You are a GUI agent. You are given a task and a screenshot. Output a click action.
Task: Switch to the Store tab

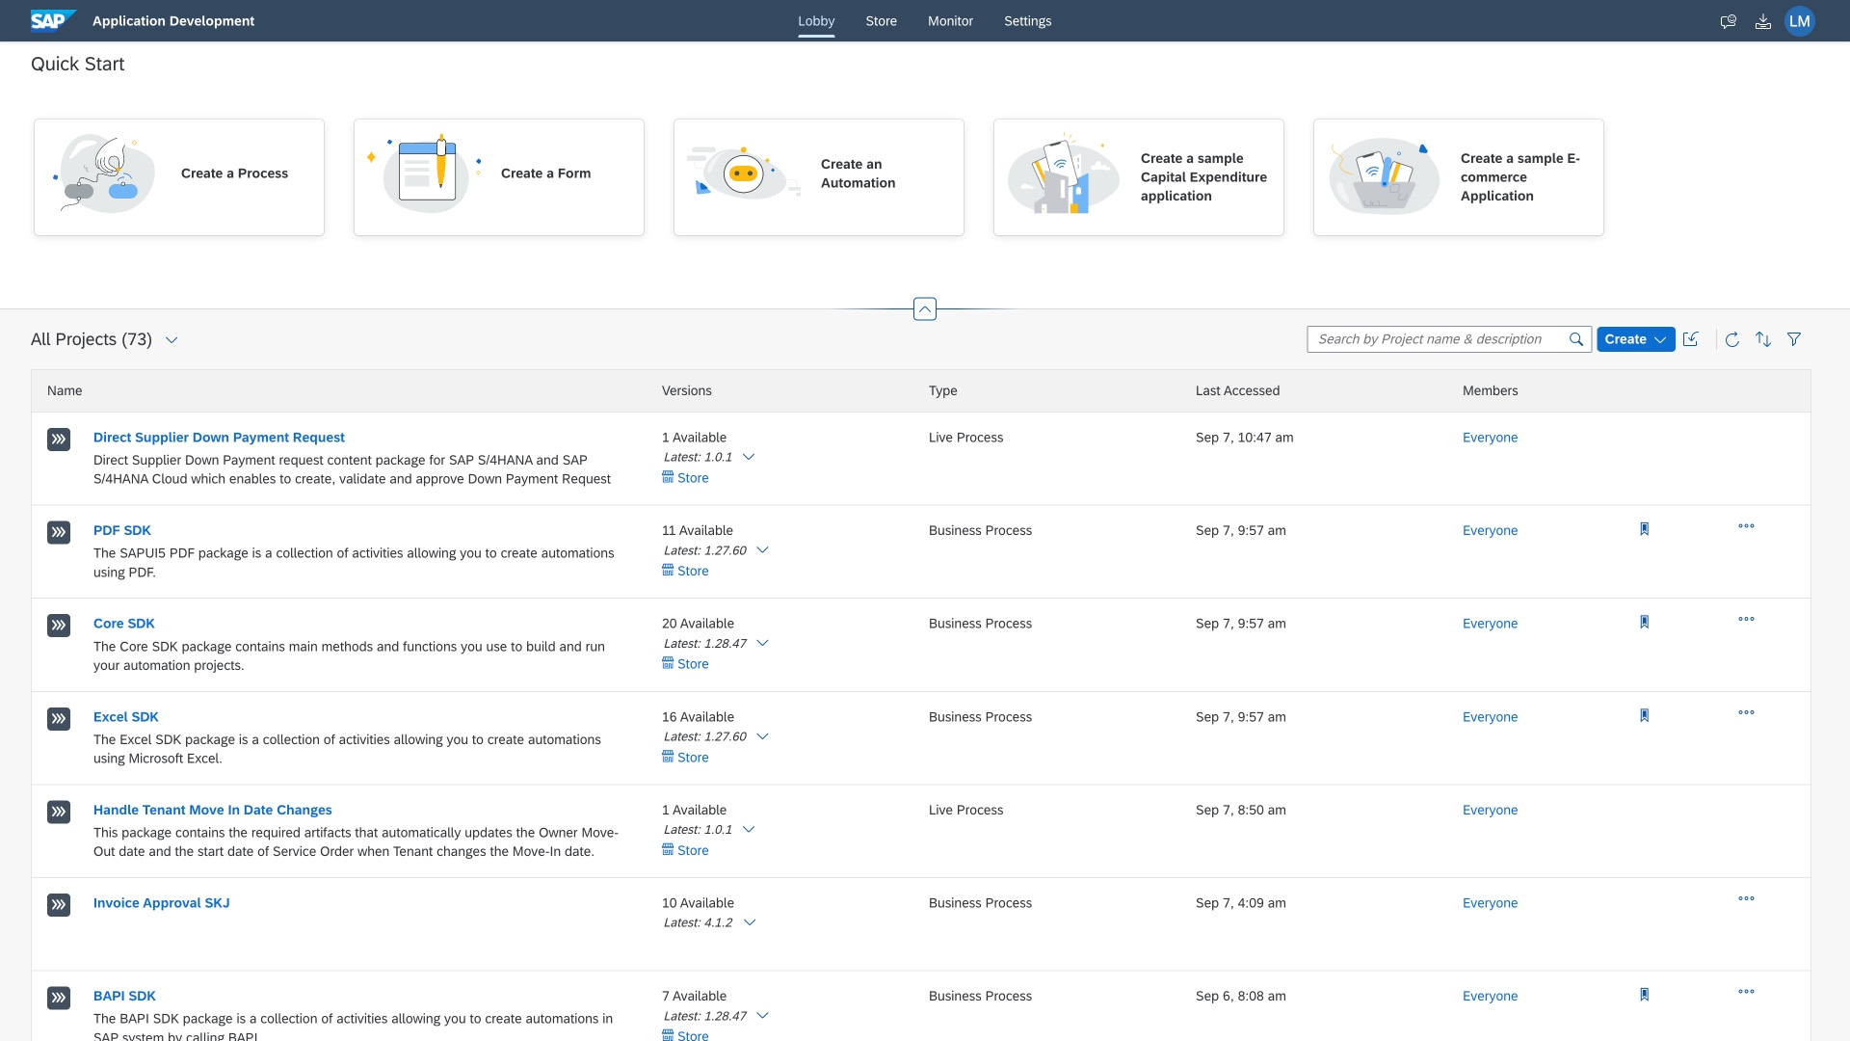(x=881, y=21)
